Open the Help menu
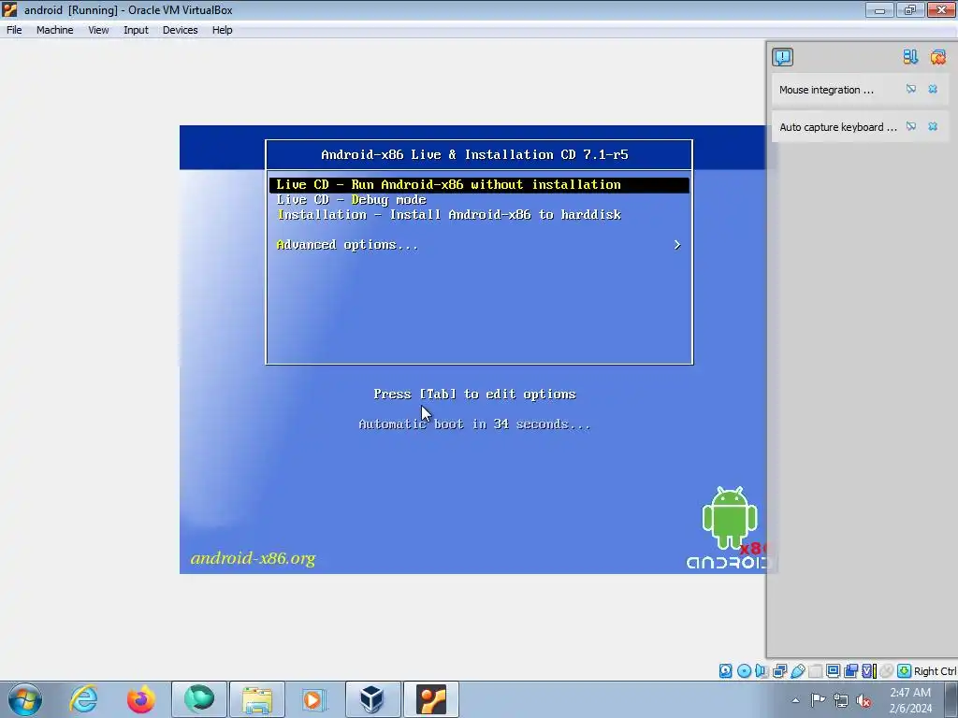Screen dimensions: 958x718 click(222, 30)
